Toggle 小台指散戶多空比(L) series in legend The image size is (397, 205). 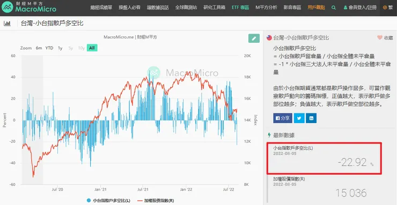pos(108,201)
